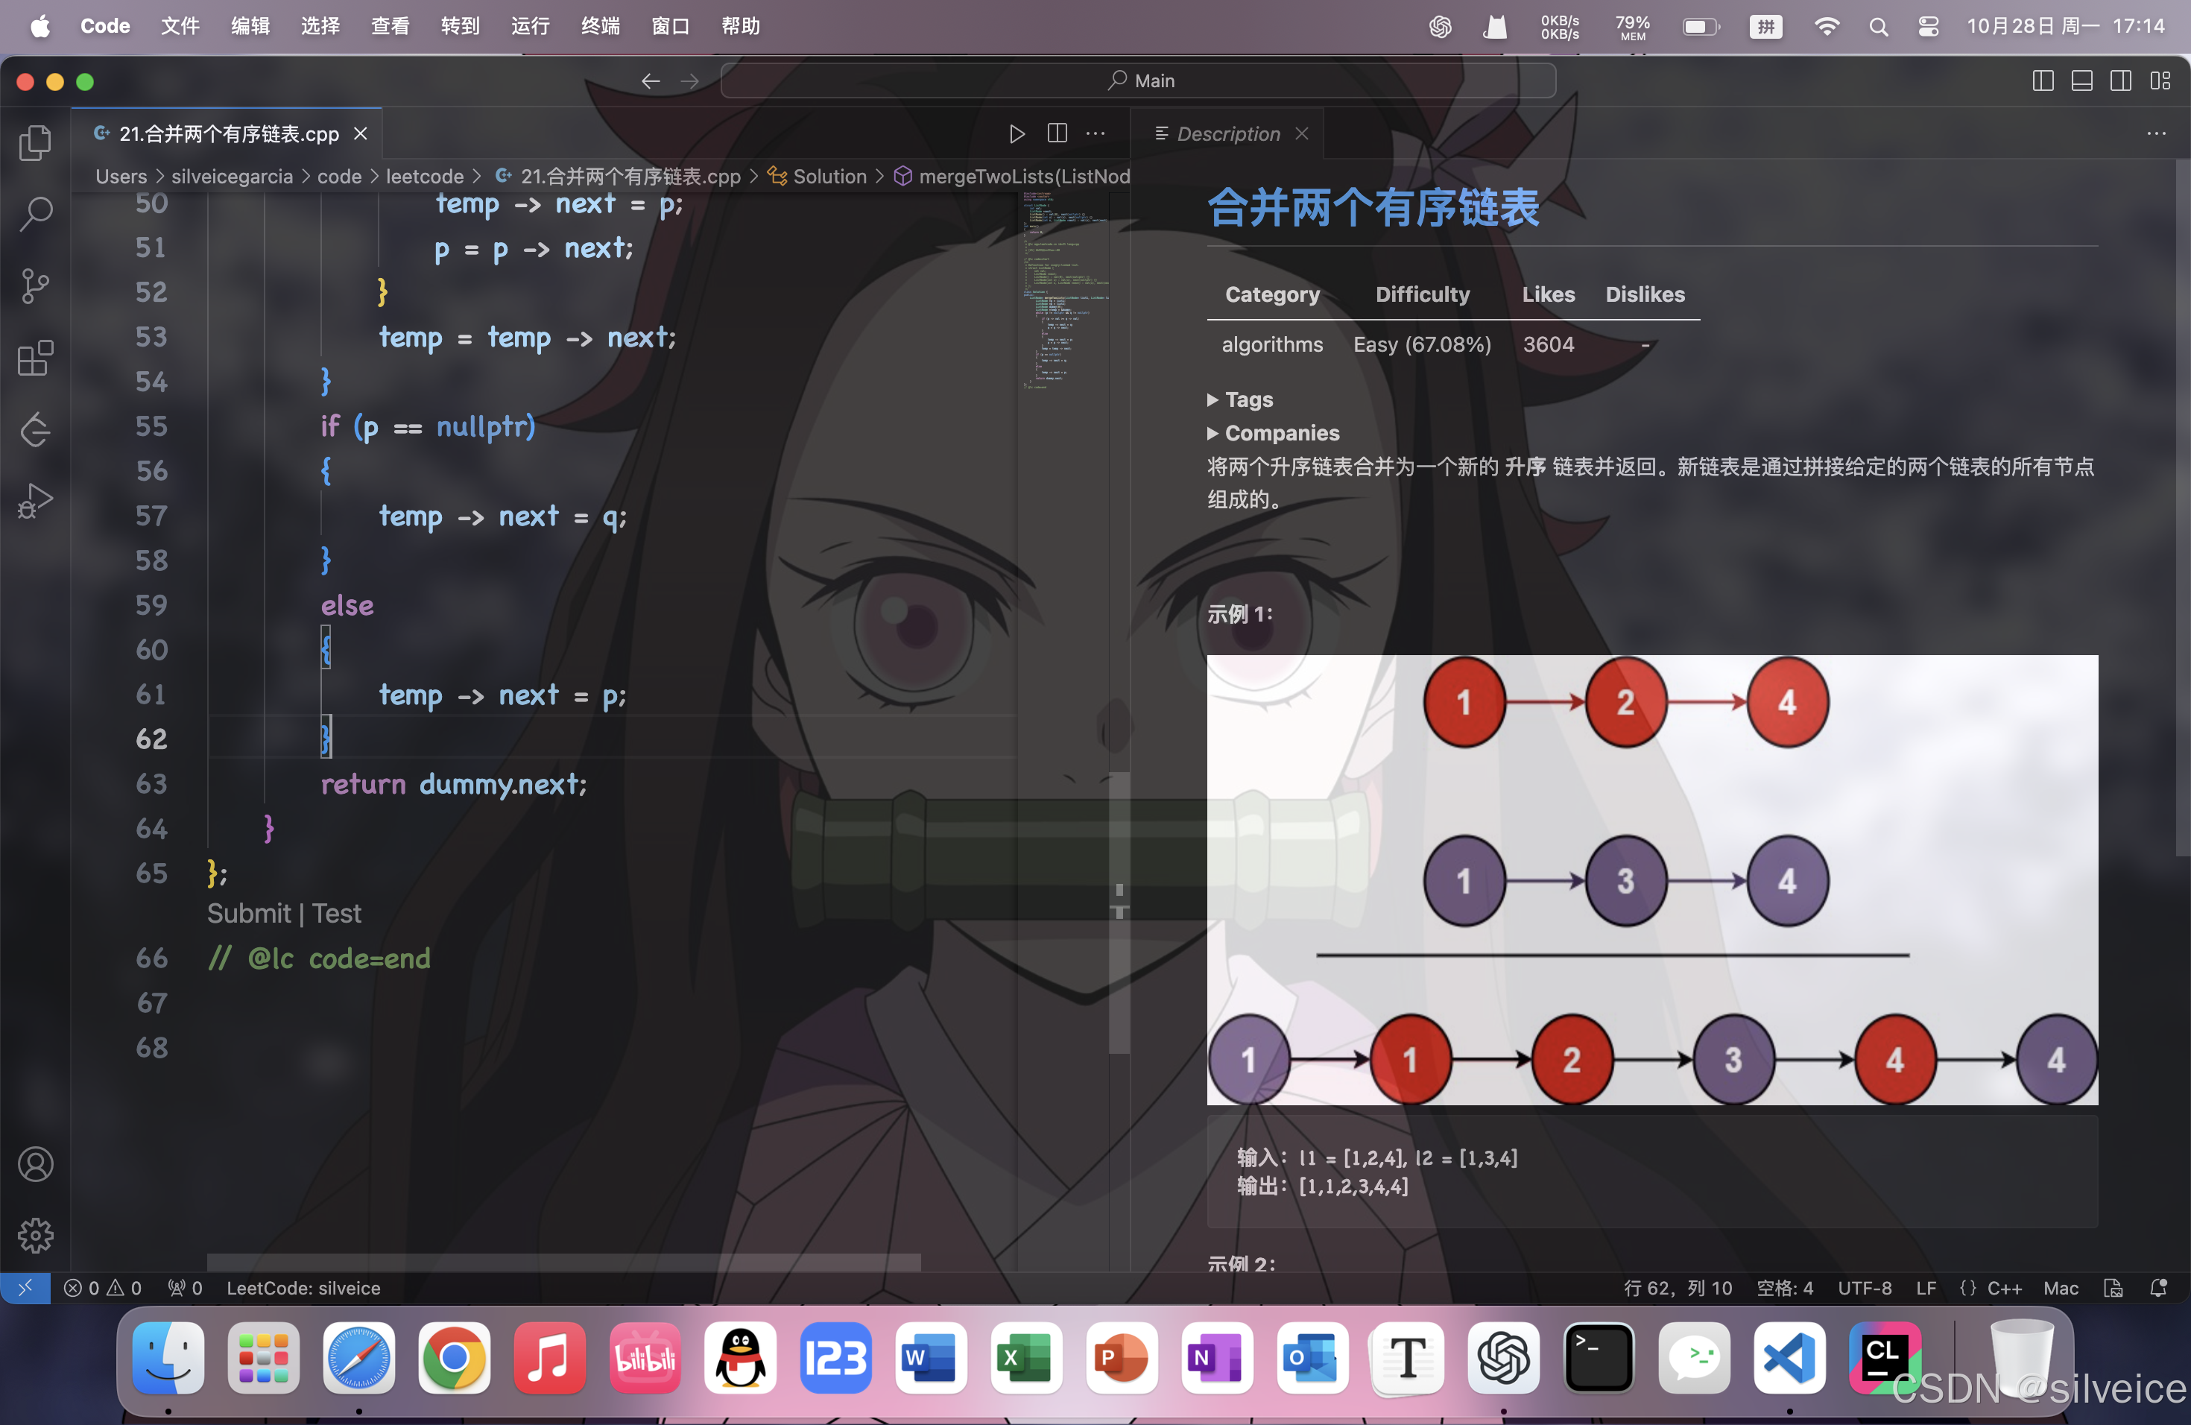Open the Manage gear icon
Image resolution: width=2191 pixels, height=1425 pixels.
click(35, 1236)
